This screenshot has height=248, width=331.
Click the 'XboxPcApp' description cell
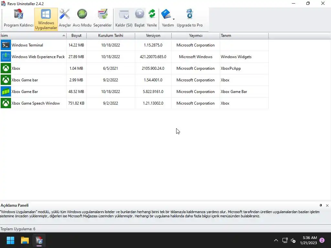[244, 68]
